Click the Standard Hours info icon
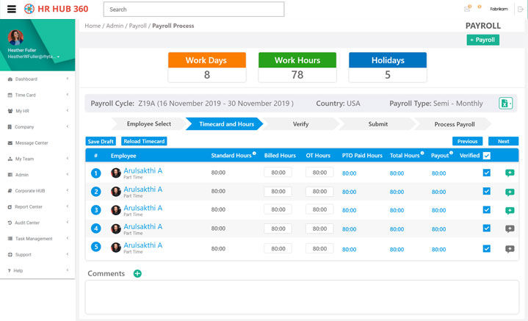Screen dimensions: 528x321 [x=254, y=154]
